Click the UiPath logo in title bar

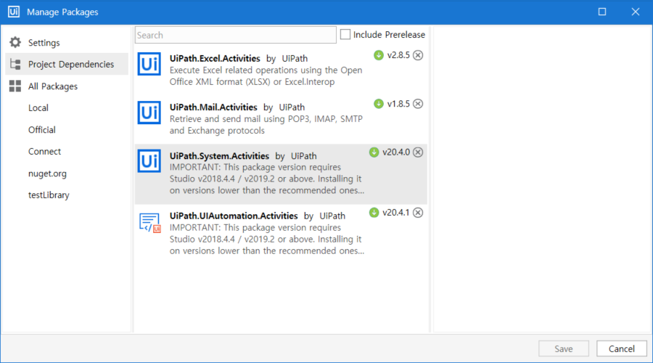pos(14,12)
